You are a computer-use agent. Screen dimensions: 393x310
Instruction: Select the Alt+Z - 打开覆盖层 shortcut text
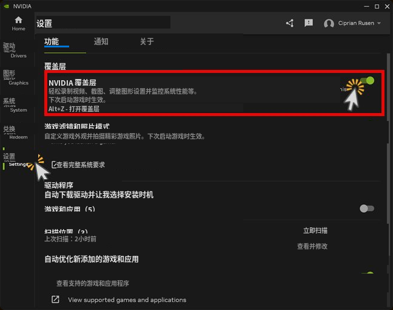(74, 109)
